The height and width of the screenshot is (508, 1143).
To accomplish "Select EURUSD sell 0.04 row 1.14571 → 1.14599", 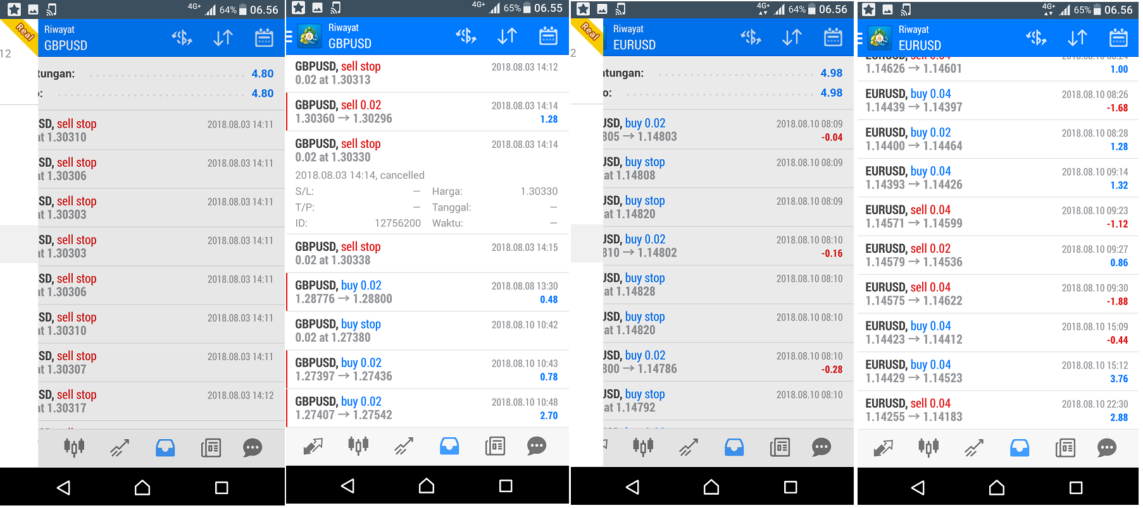I will (998, 216).
